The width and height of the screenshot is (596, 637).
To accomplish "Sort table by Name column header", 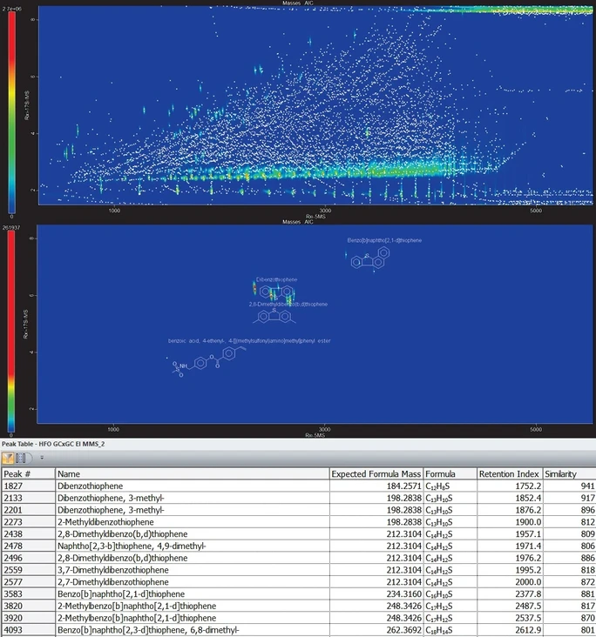I will tap(68, 473).
